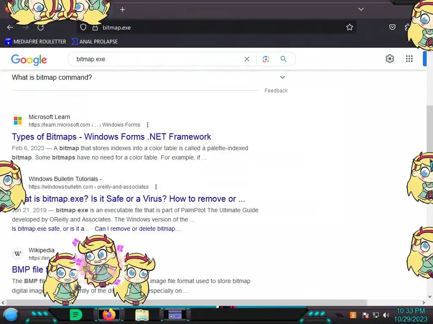
Task: Open a new browser tab with the plus button
Action: pos(122,10)
